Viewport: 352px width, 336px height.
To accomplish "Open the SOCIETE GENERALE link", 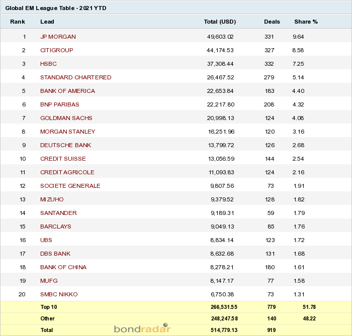I will [x=70, y=186].
